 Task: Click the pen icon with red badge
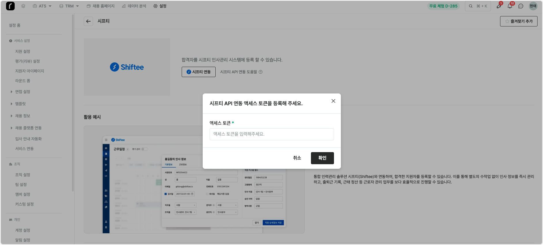click(x=499, y=6)
